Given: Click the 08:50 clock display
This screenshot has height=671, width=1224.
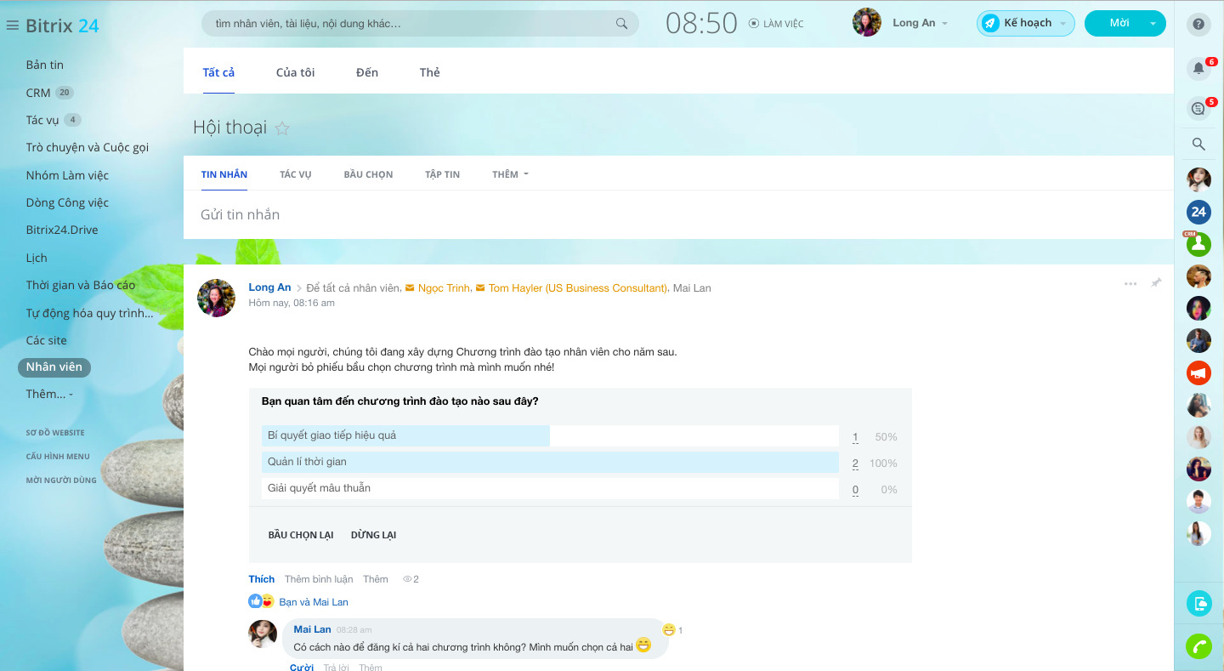Looking at the screenshot, I should pyautogui.click(x=701, y=24).
